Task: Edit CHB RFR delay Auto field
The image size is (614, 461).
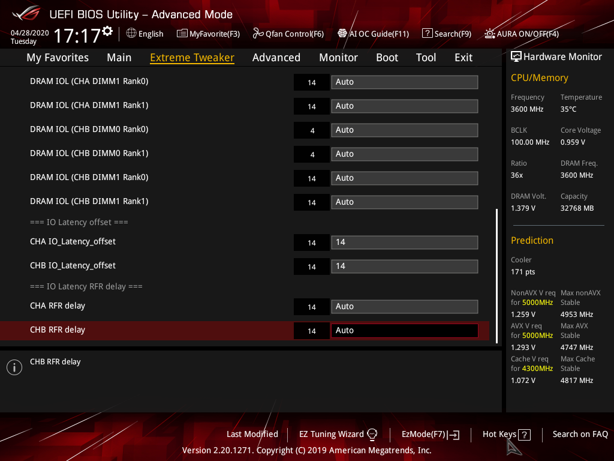Action: point(405,331)
